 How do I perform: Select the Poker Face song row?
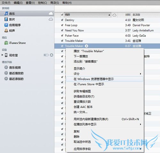coord(107,35)
